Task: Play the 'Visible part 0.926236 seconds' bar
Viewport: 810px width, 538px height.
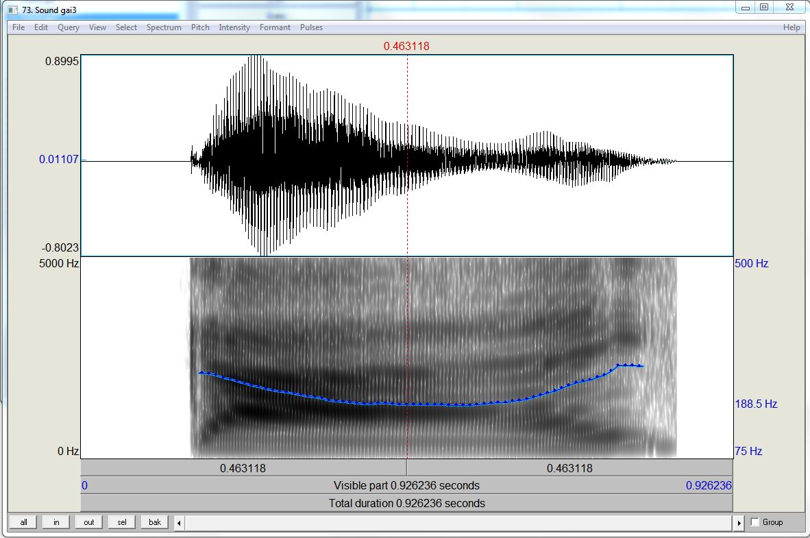Action: coord(406,485)
